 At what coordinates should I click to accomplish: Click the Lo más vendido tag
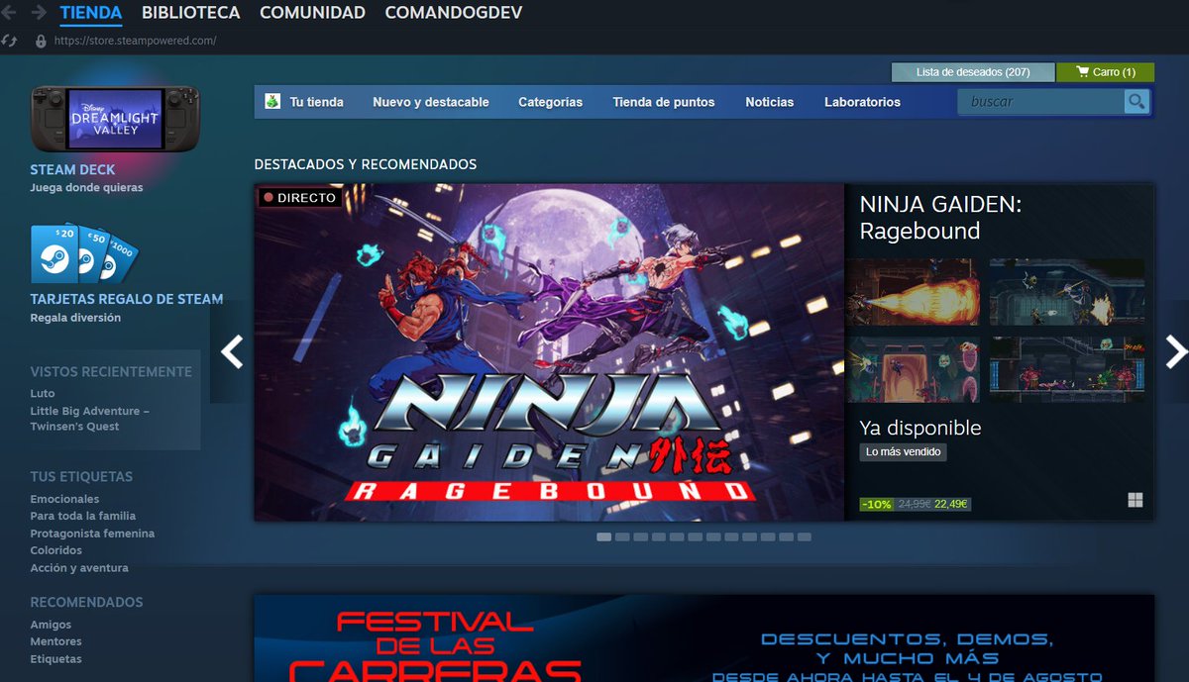[903, 452]
